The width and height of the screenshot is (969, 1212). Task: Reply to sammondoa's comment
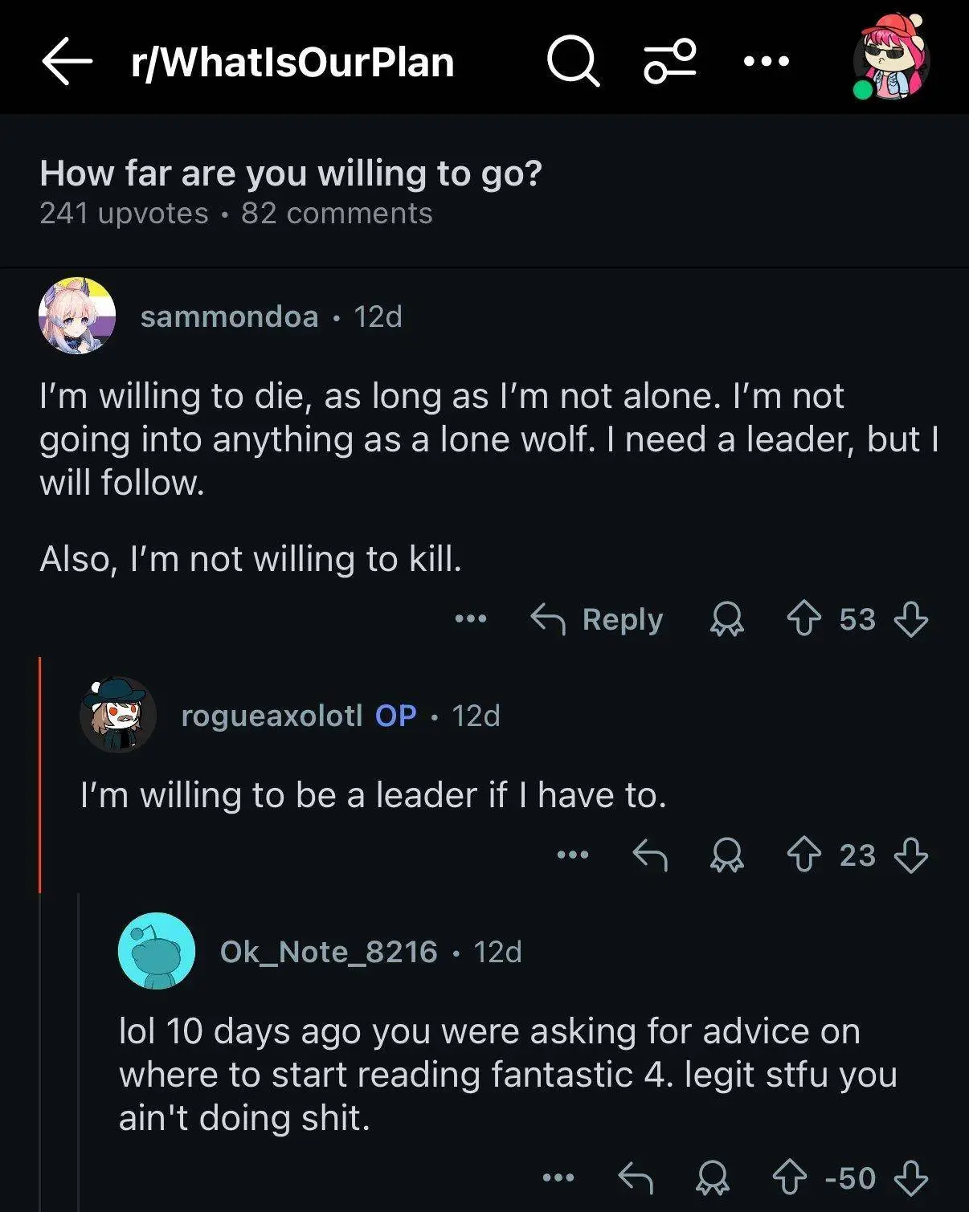(x=597, y=619)
